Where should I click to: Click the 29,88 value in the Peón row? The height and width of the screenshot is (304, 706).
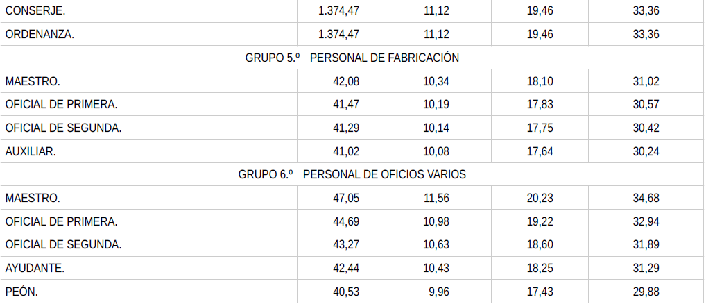646,292
